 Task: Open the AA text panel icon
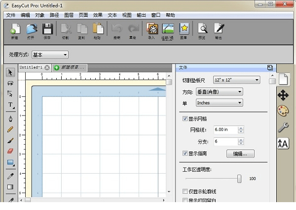[283, 144]
